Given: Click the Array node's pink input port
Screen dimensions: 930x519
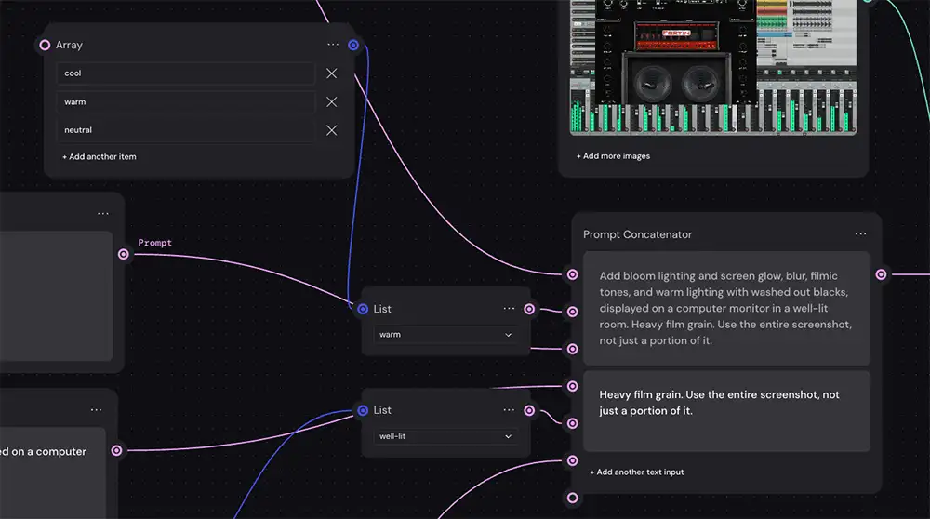Looking at the screenshot, I should point(45,45).
